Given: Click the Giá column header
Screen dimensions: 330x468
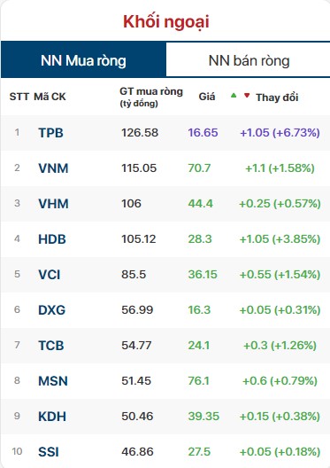Looking at the screenshot, I should [207, 97].
